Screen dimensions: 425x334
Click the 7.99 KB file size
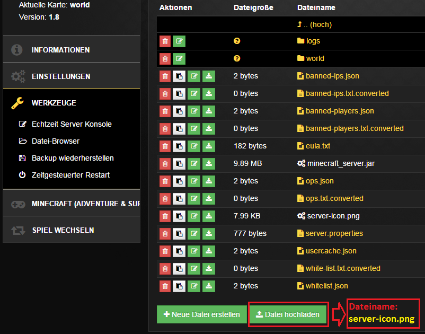point(247,216)
